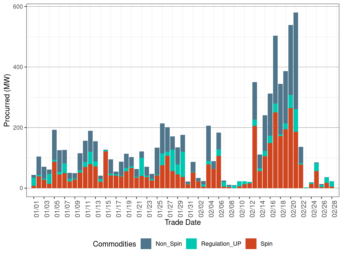Click the 01/09 date label
343x257 pixels.
coord(78,209)
